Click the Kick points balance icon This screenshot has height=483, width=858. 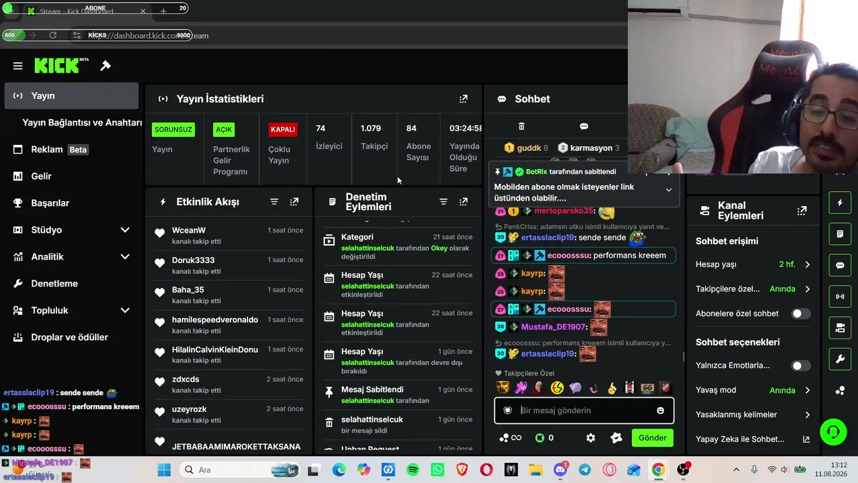pyautogui.click(x=540, y=438)
